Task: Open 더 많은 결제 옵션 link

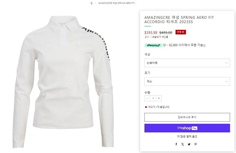Action: [187, 136]
